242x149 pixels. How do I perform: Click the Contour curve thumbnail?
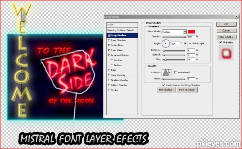click(x=165, y=72)
